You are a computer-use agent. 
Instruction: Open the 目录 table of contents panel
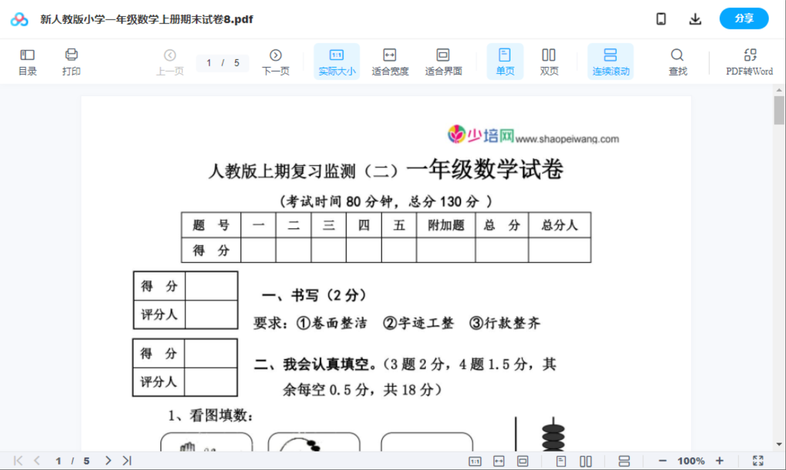click(27, 61)
